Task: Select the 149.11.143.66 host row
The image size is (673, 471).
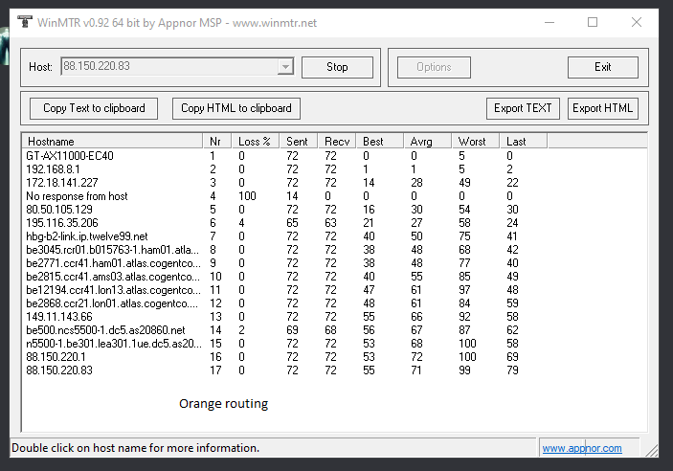Action: pos(60,317)
